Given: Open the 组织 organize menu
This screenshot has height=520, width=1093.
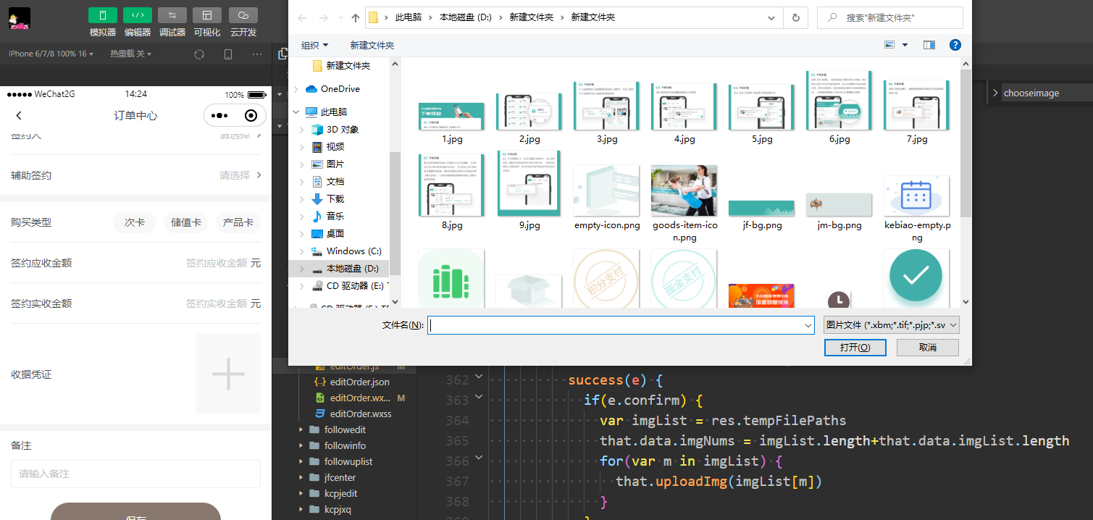Looking at the screenshot, I should [314, 45].
